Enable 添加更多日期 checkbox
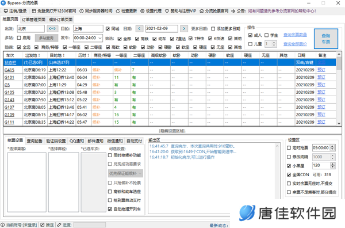Viewport: 345px width, 228px height. 213,29
